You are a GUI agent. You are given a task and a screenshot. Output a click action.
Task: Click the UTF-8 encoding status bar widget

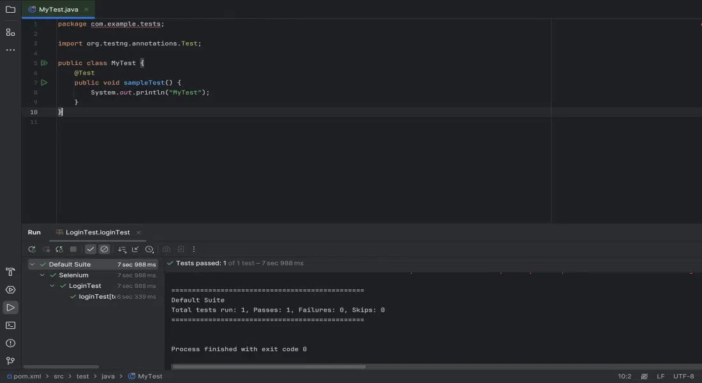(683, 377)
